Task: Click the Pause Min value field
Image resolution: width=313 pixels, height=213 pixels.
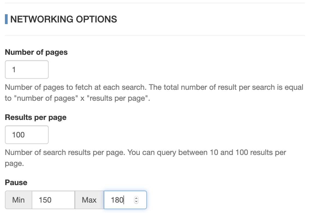Action: point(53,200)
